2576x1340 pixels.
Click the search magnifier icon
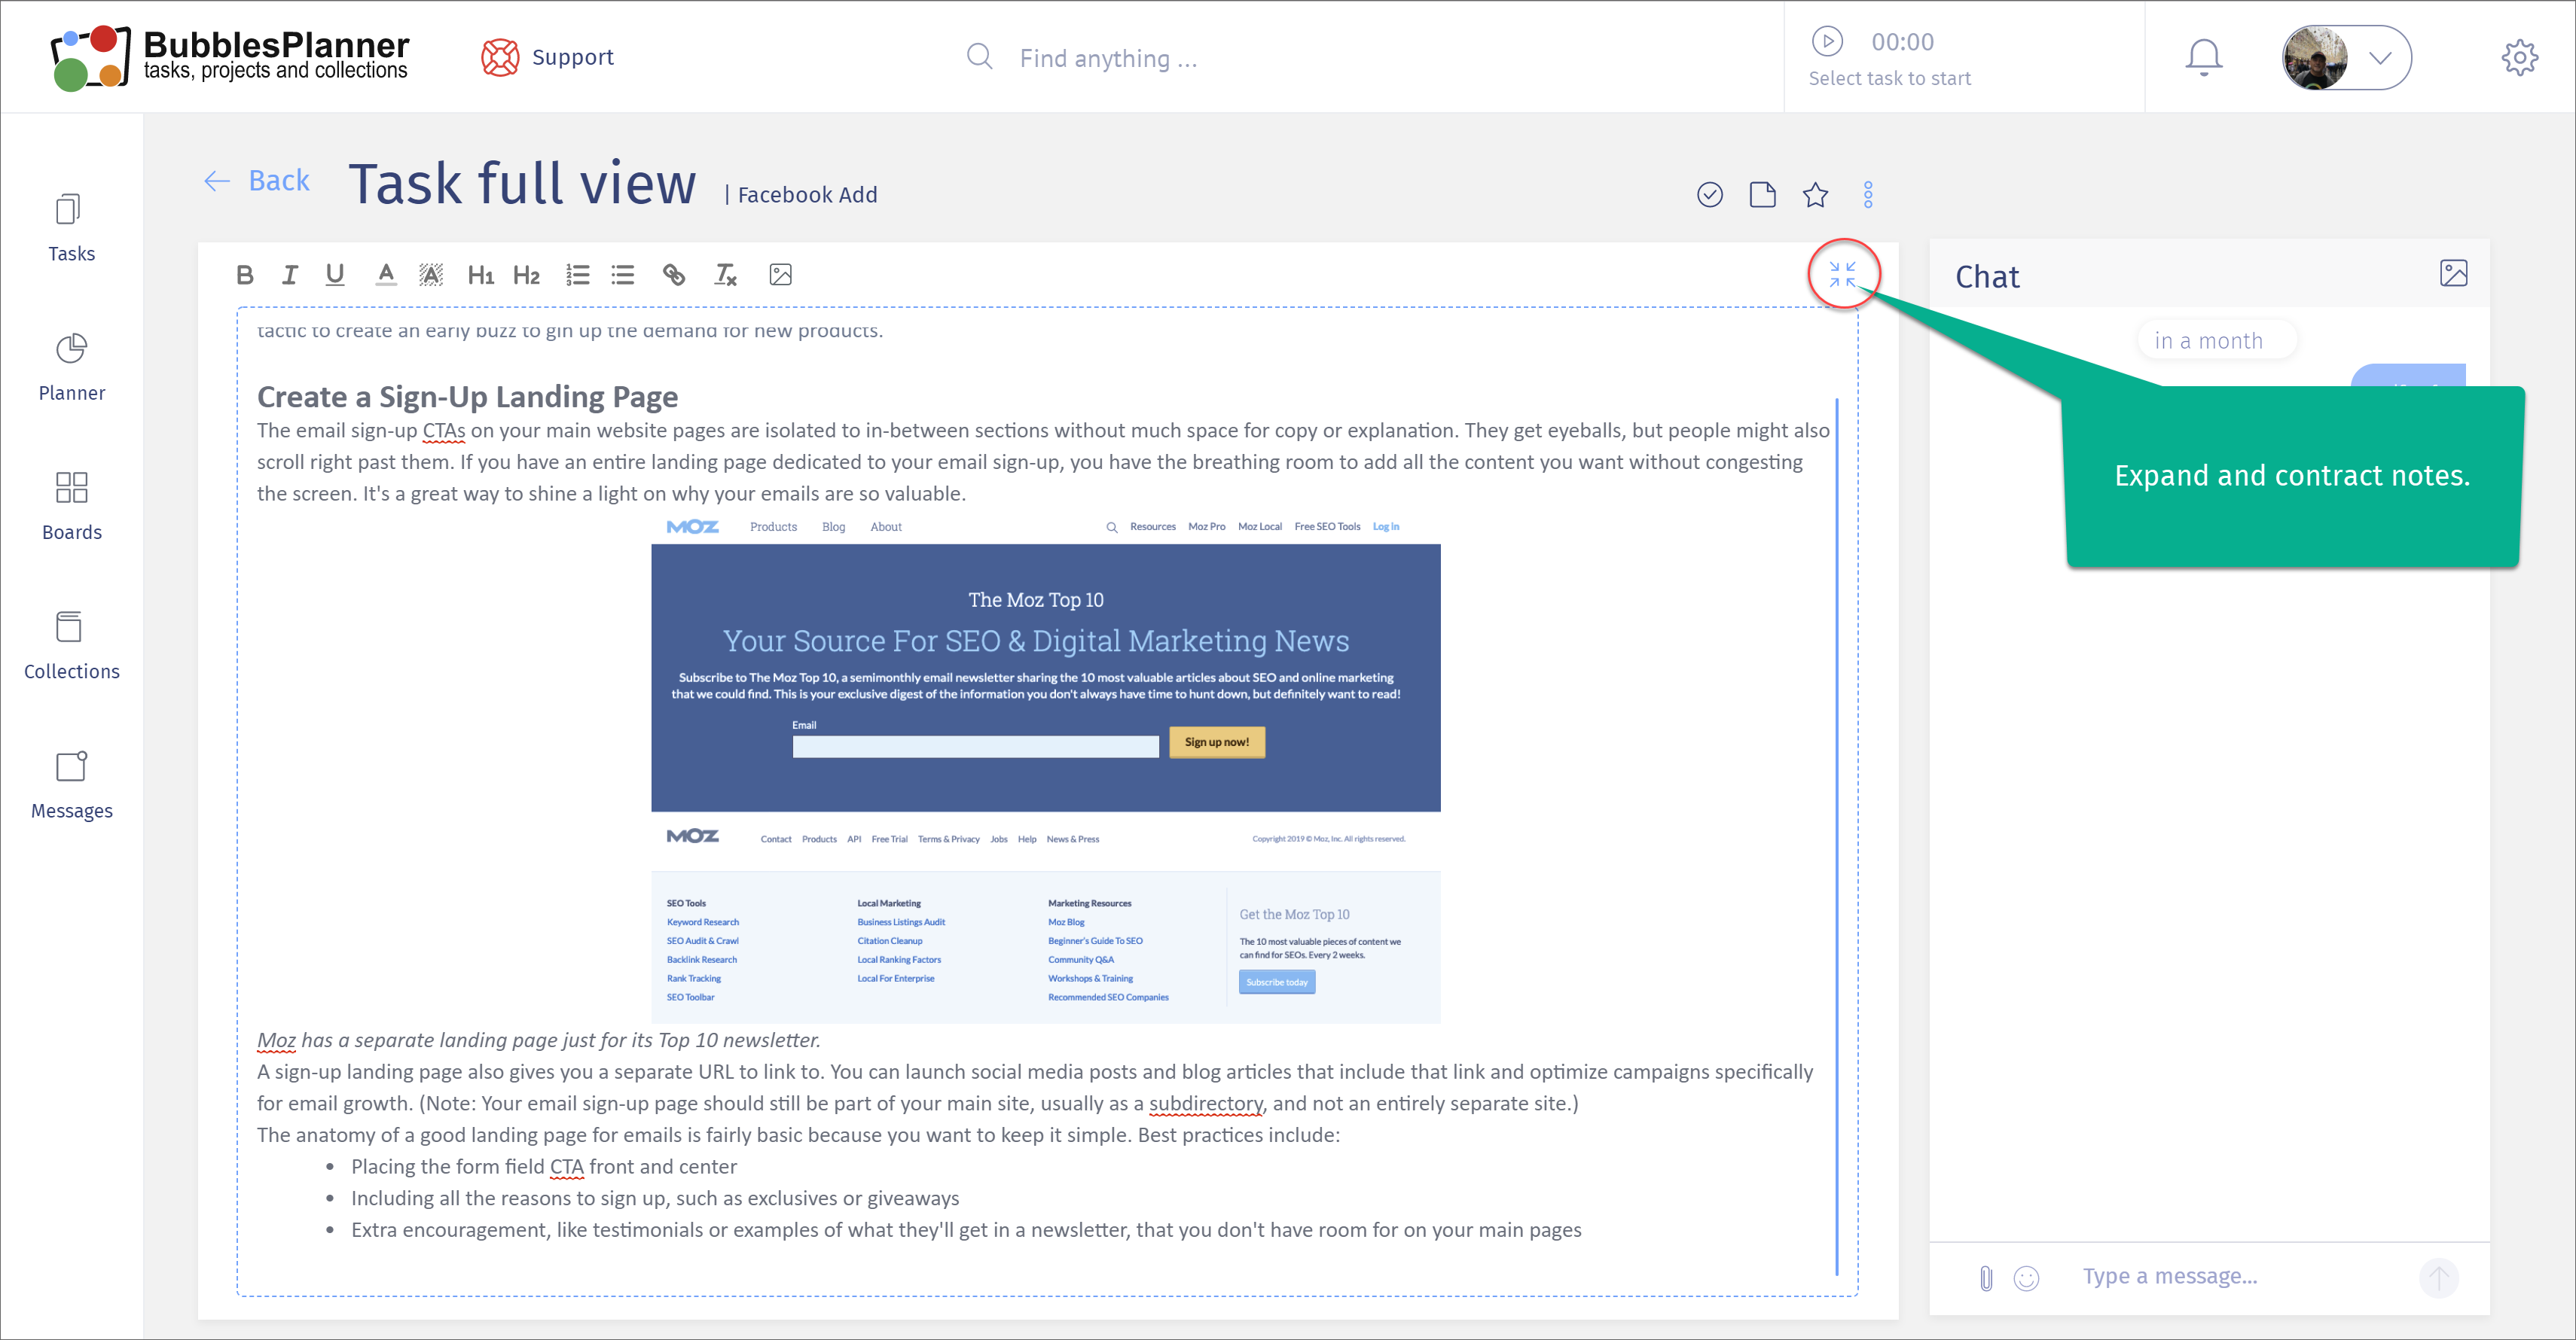pos(980,56)
